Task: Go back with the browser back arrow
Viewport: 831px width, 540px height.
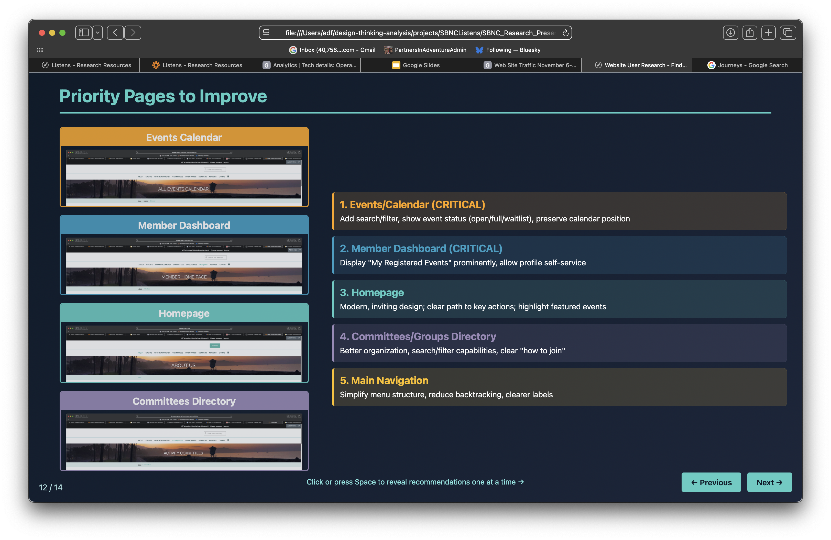Action: coord(115,33)
